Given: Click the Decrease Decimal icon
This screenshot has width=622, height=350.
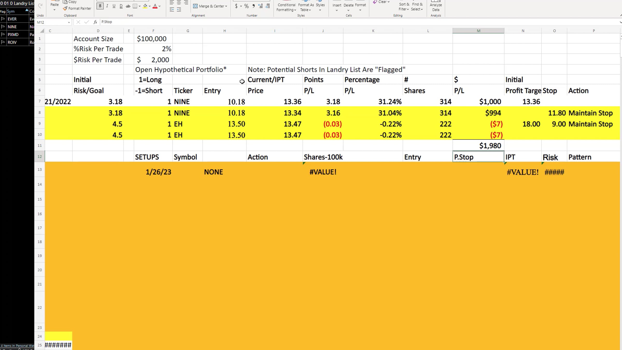Looking at the screenshot, I should (268, 6).
